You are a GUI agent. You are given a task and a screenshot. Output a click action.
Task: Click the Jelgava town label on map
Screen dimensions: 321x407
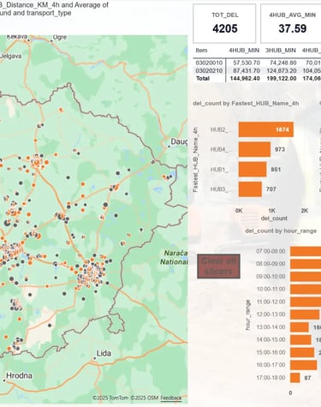click(x=11, y=56)
